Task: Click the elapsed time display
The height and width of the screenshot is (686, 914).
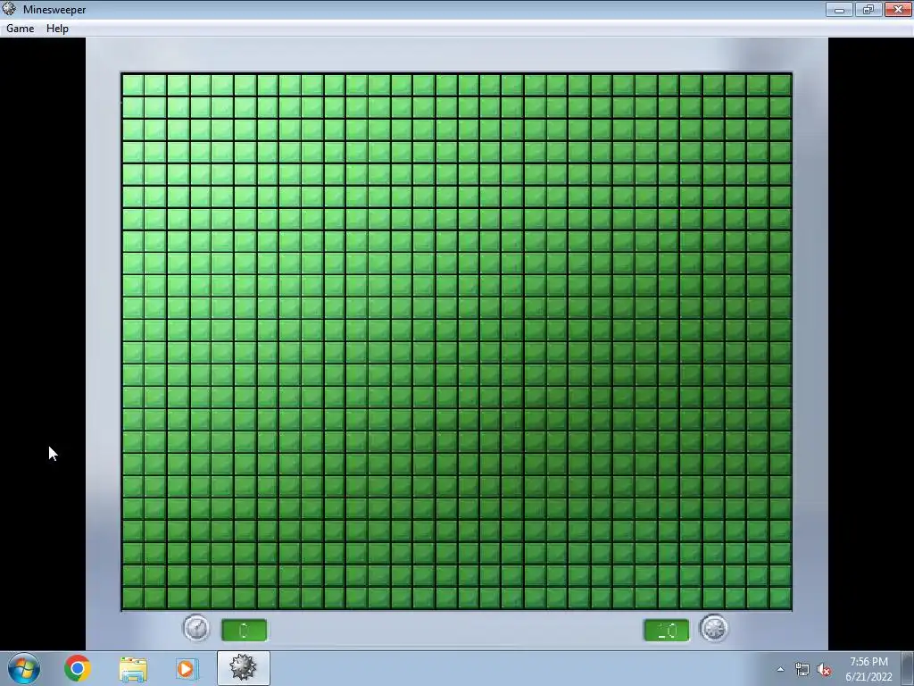Action: (245, 630)
